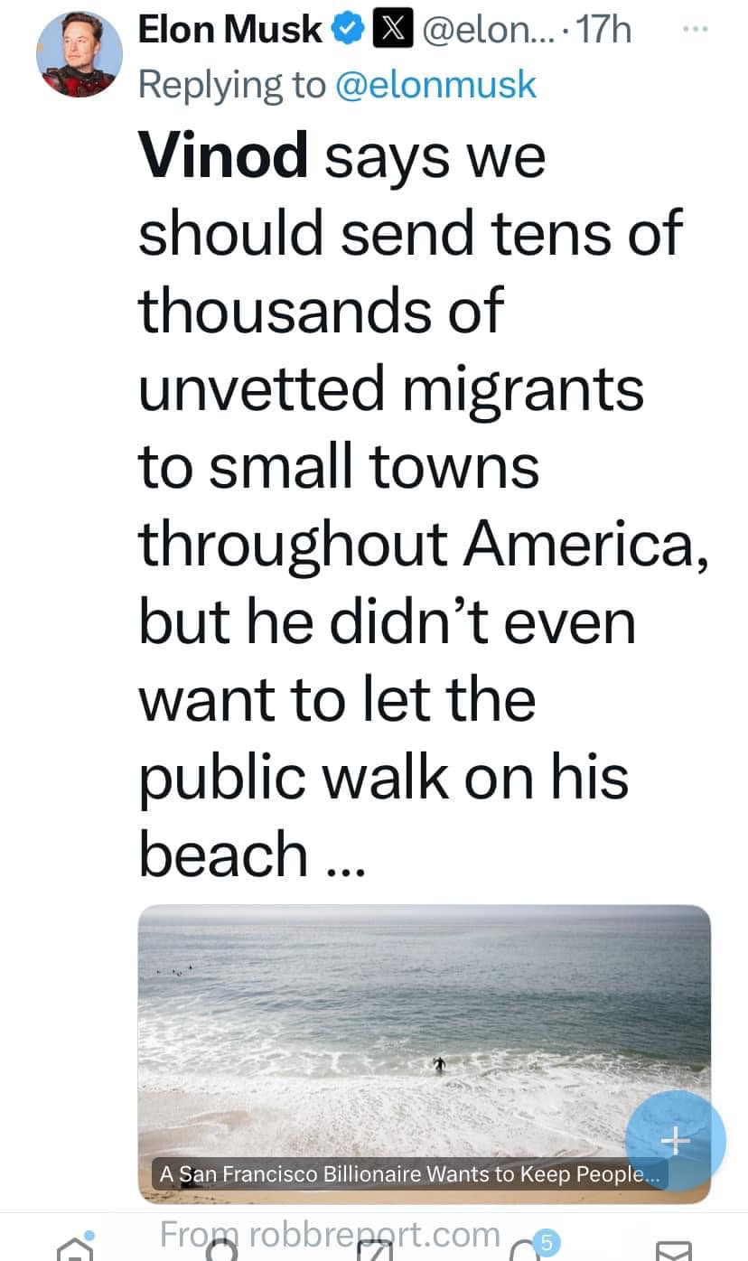
Task: Open the poster's profile picture
Action: pyautogui.click(x=79, y=56)
